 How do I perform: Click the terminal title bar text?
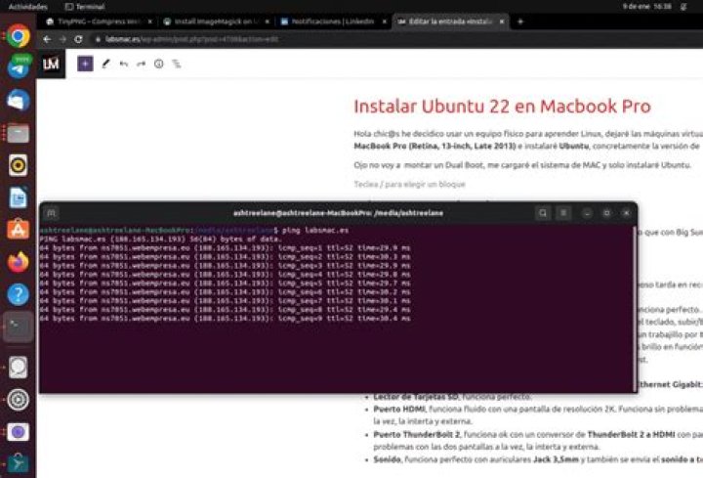click(x=338, y=213)
